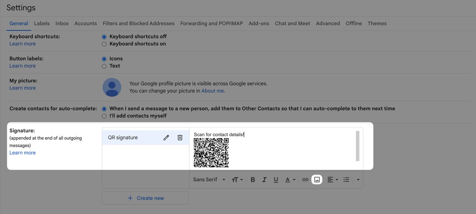Open the Inbox settings tab
The height and width of the screenshot is (214, 476).
click(x=62, y=23)
